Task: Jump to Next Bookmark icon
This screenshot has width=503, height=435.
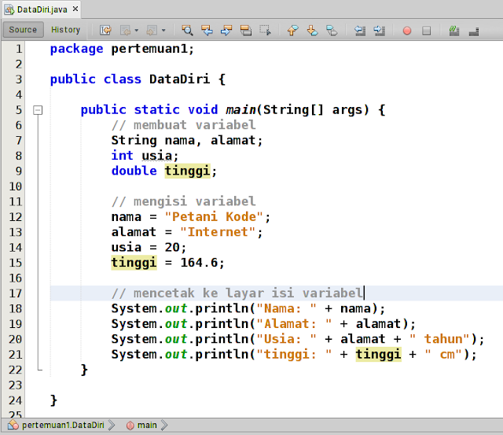Action: pos(312,30)
